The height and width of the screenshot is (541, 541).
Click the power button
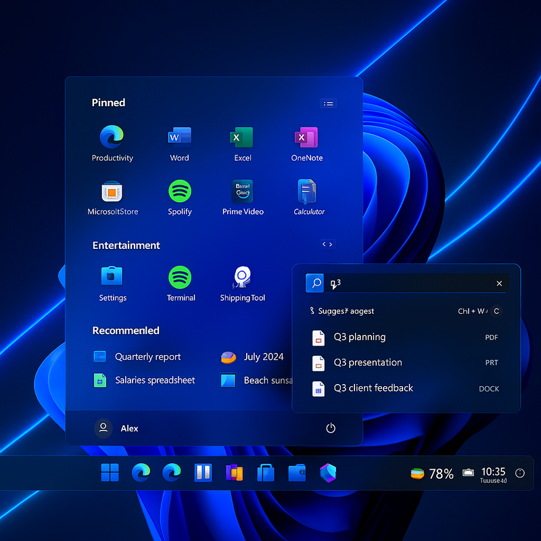(x=331, y=428)
